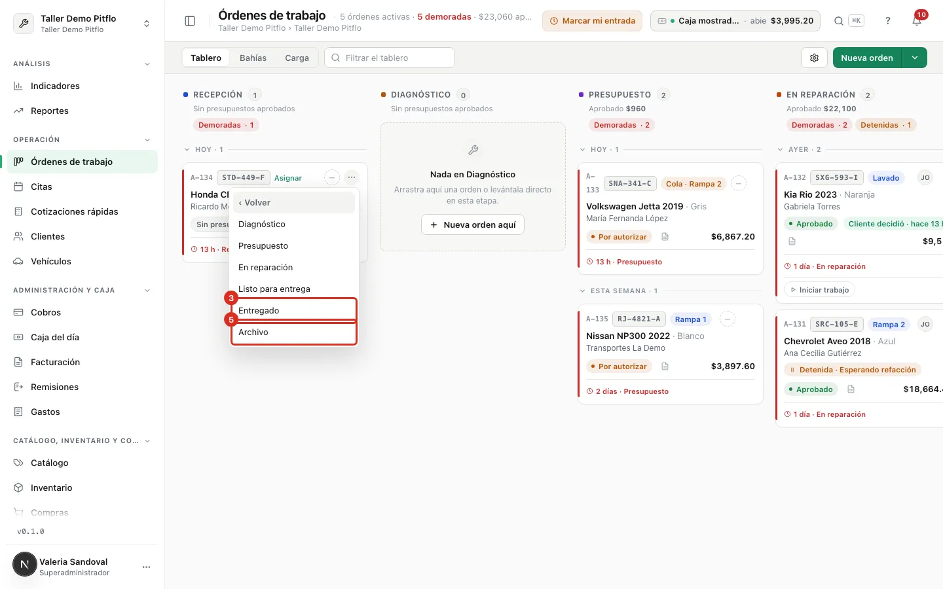Select Archivo in the stage menu
The image size is (943, 589).
pyautogui.click(x=294, y=332)
